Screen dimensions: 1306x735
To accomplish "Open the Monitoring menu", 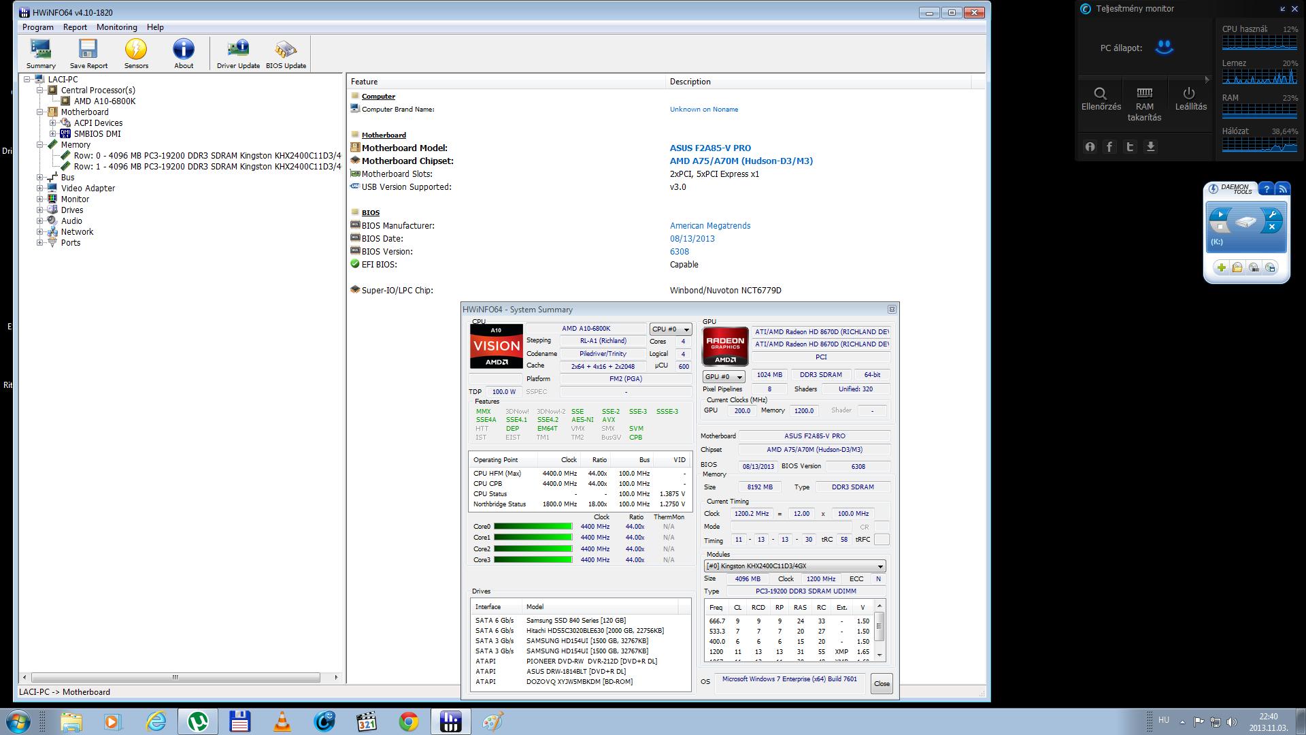I will coord(117,27).
